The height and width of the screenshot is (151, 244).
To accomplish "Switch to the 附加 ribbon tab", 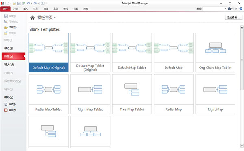I will 85,9.
